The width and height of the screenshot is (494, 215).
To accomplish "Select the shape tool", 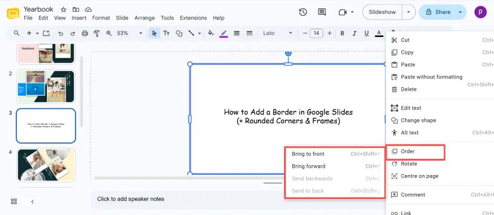I will tap(179, 34).
